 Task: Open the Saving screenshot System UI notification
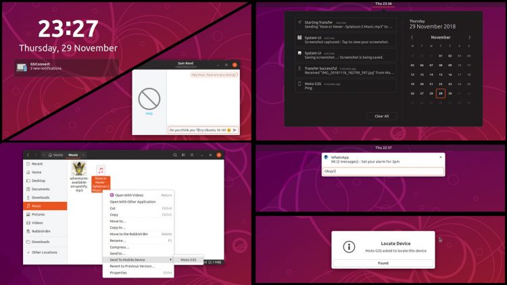[x=346, y=55]
